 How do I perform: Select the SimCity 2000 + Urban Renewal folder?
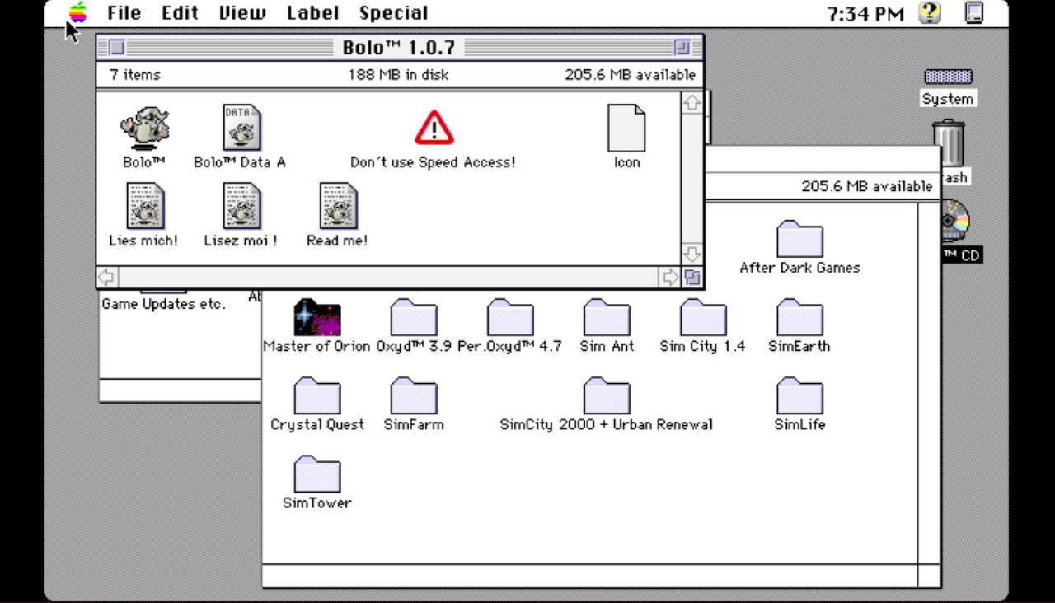(607, 395)
